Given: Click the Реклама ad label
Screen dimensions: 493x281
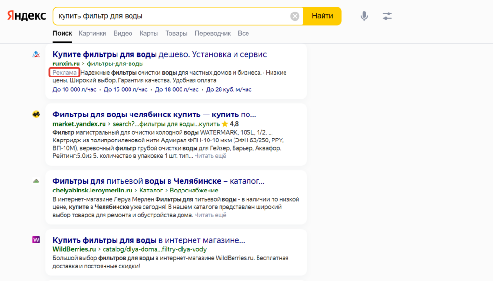Looking at the screenshot, I should tap(65, 73).
